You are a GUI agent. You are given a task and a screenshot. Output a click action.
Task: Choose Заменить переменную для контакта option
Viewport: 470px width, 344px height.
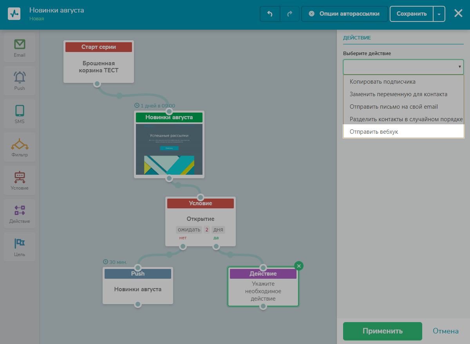(x=403, y=94)
